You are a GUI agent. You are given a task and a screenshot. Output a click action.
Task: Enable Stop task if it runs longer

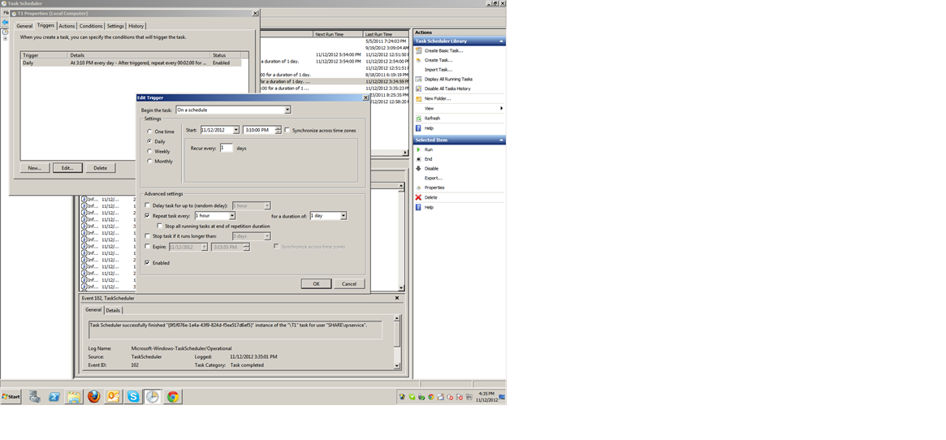click(147, 236)
